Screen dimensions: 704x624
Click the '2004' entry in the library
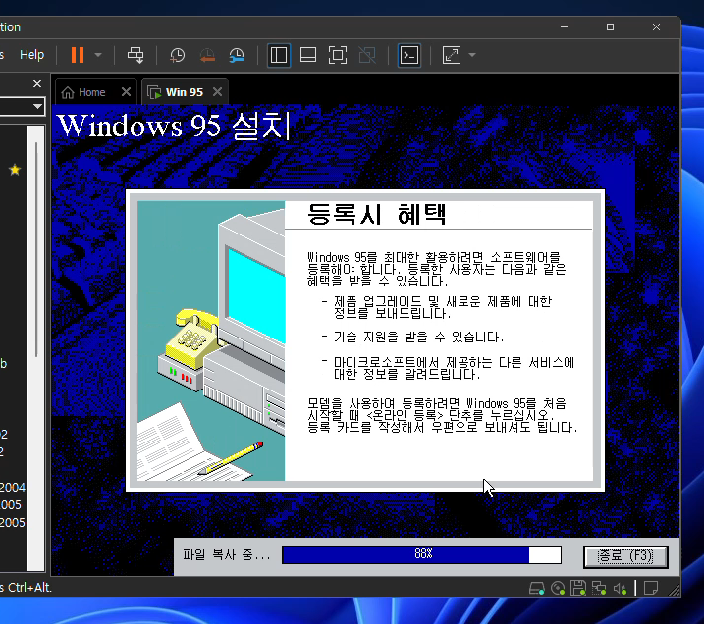13,488
